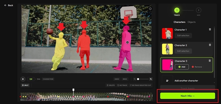Delete the selected clip

pos(110,85)
